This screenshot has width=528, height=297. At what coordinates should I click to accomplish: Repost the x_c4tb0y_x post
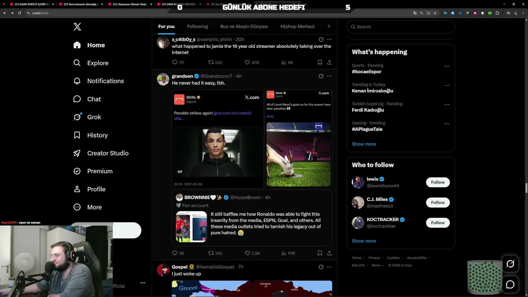[x=211, y=62]
